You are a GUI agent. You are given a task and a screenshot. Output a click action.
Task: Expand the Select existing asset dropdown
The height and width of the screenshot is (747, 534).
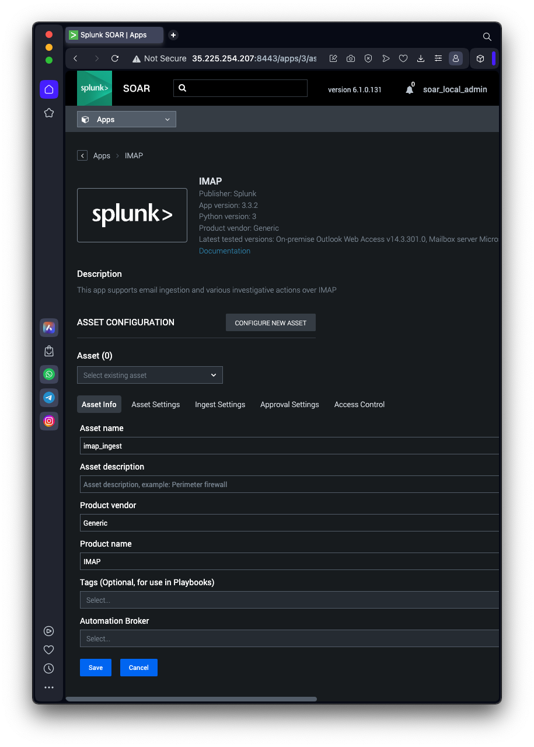point(150,375)
